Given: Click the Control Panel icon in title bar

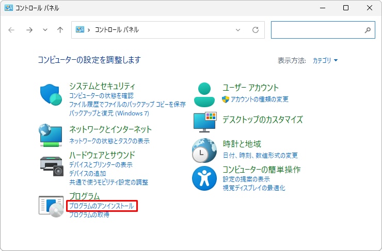Looking at the screenshot, I should click(x=9, y=8).
